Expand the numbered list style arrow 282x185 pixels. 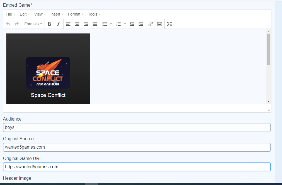pyautogui.click(x=125, y=24)
